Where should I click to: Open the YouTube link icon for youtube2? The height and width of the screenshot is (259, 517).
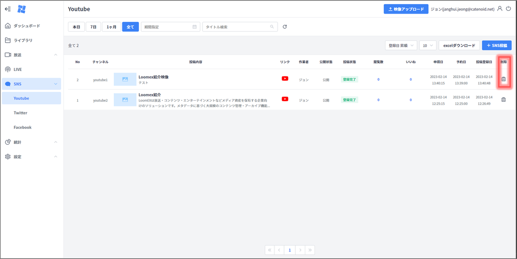pos(285,99)
